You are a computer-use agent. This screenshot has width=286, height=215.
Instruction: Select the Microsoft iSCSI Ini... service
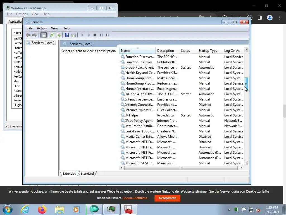(x=182, y=163)
